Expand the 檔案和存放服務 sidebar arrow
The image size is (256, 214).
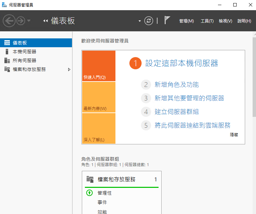pyautogui.click(x=69, y=69)
